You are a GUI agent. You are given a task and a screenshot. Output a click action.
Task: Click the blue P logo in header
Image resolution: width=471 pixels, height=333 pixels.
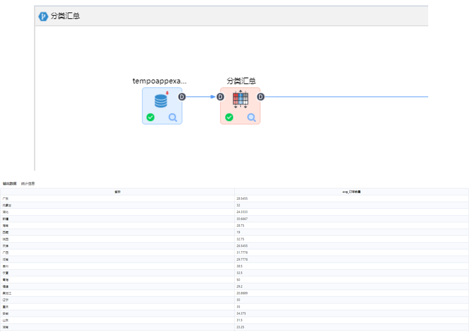pyautogui.click(x=43, y=16)
